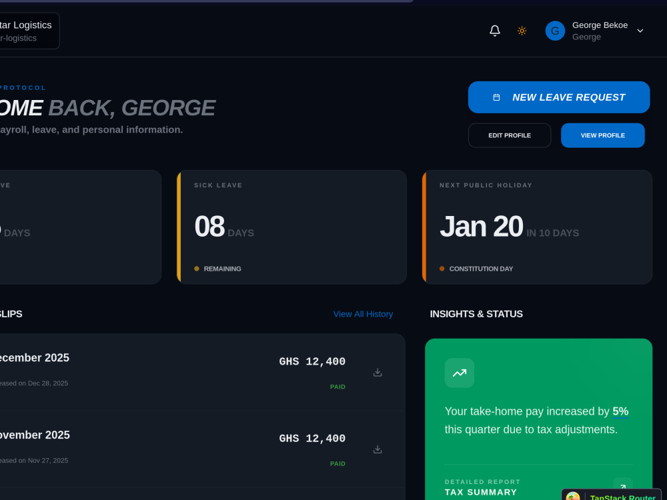Follow the View All History link
Screen dimensions: 667x500
point(363,314)
